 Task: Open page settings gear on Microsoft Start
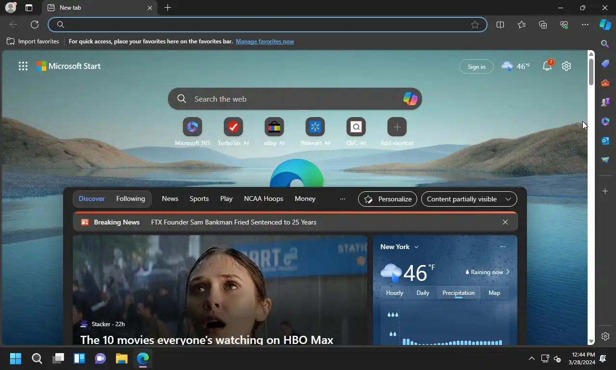(566, 66)
